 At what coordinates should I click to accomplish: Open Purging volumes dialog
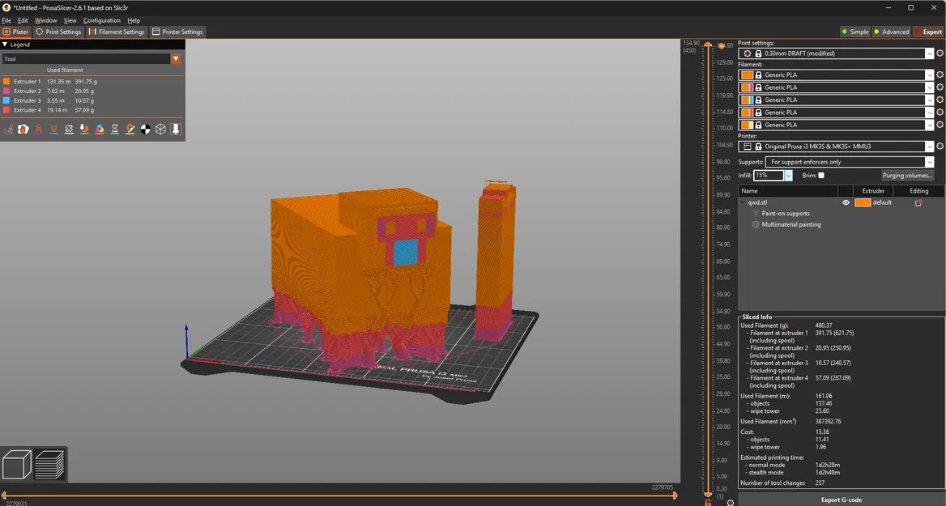click(x=907, y=176)
